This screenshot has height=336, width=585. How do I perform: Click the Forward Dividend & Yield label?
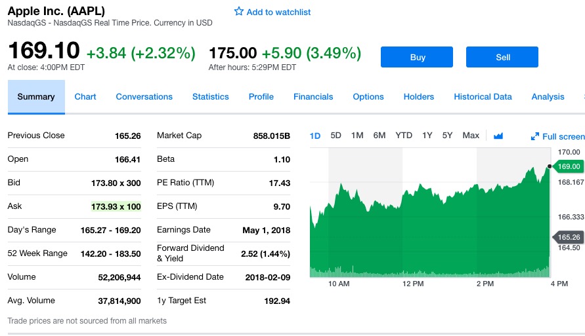190,253
